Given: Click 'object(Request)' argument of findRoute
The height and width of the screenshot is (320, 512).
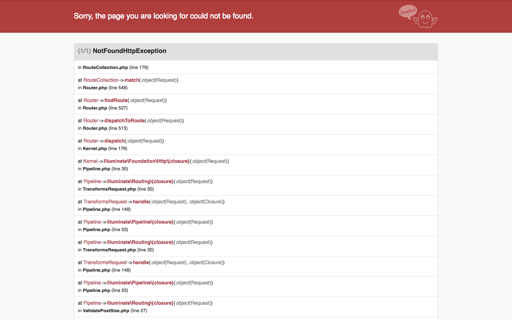Looking at the screenshot, I should [148, 101].
